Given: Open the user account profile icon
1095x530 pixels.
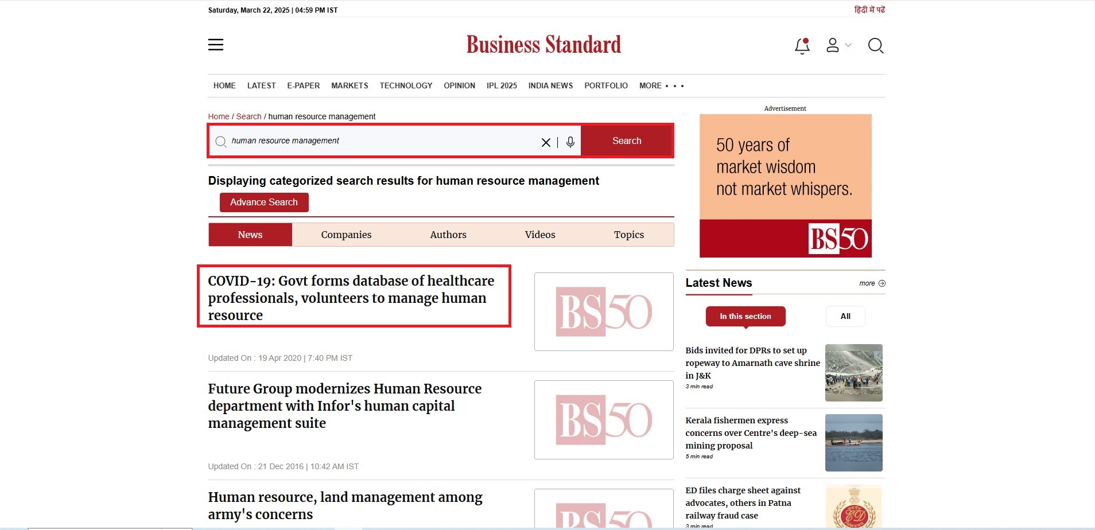Looking at the screenshot, I should tap(832, 45).
